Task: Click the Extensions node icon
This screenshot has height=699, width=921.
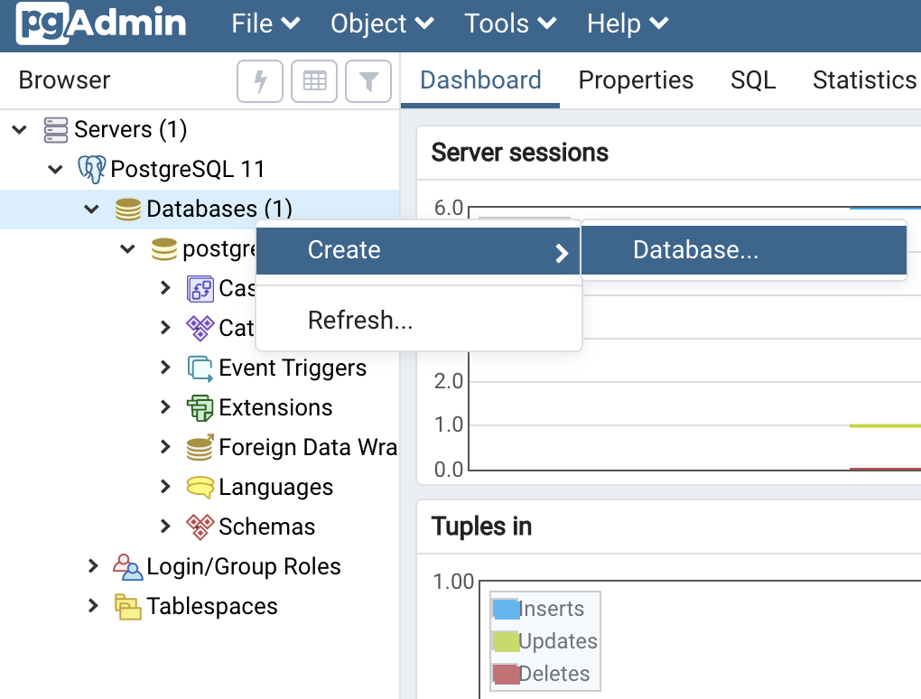Action: [200, 407]
